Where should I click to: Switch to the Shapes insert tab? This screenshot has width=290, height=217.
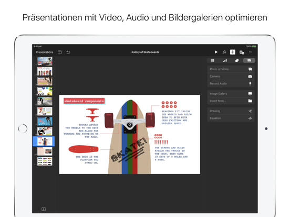237,60
